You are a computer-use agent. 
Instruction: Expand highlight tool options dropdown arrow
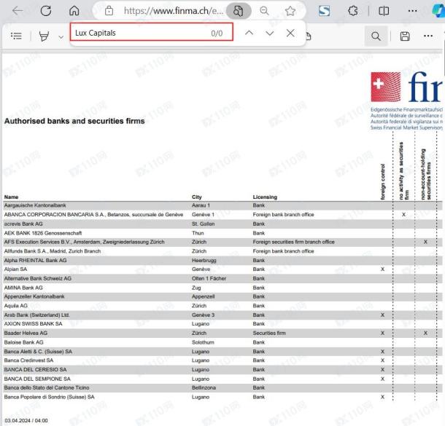pos(61,37)
